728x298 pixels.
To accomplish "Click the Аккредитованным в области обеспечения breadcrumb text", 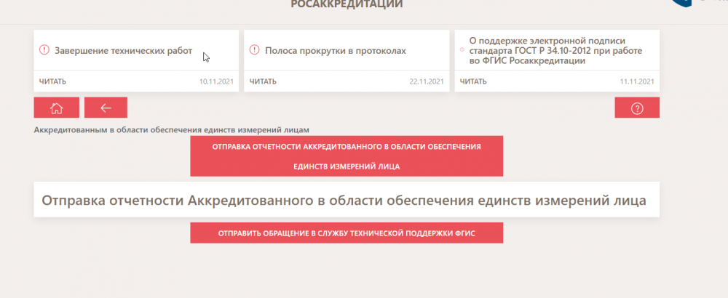I will [172, 130].
